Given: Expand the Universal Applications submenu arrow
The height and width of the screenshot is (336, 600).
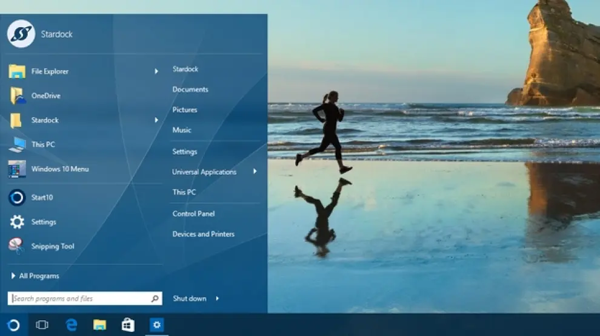Looking at the screenshot, I should pos(255,172).
